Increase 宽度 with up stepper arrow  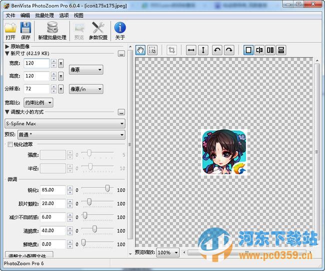pyautogui.click(x=54, y=61)
